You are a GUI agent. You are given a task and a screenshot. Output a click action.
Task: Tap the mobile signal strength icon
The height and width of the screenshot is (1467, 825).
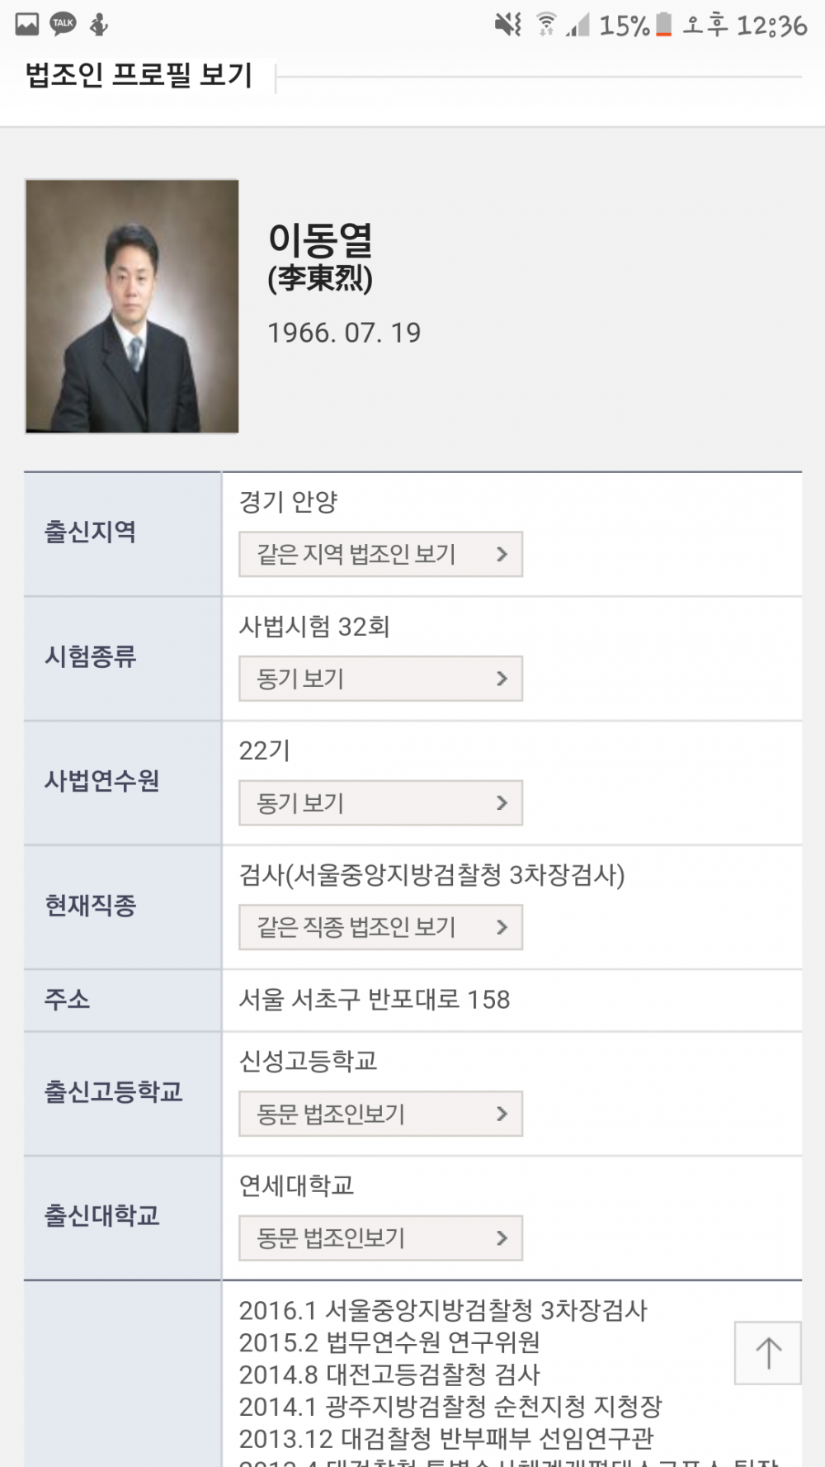577,26
